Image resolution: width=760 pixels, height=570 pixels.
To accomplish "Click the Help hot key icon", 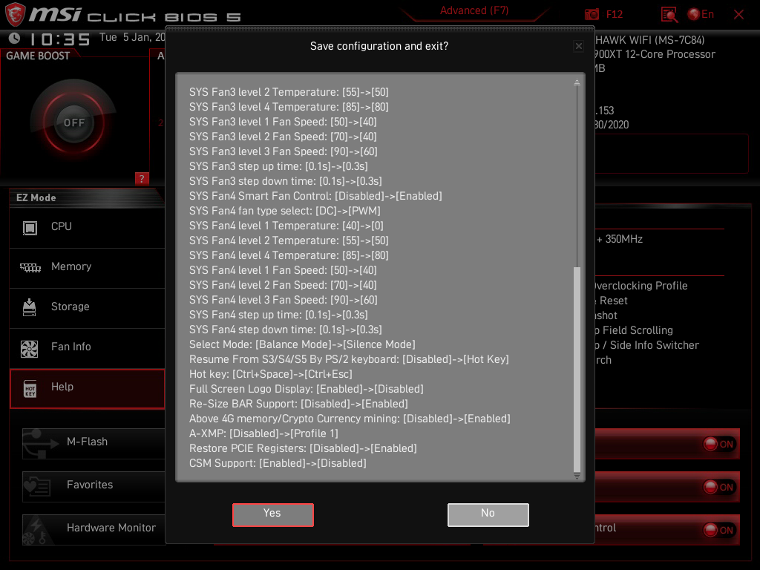I will [30, 388].
